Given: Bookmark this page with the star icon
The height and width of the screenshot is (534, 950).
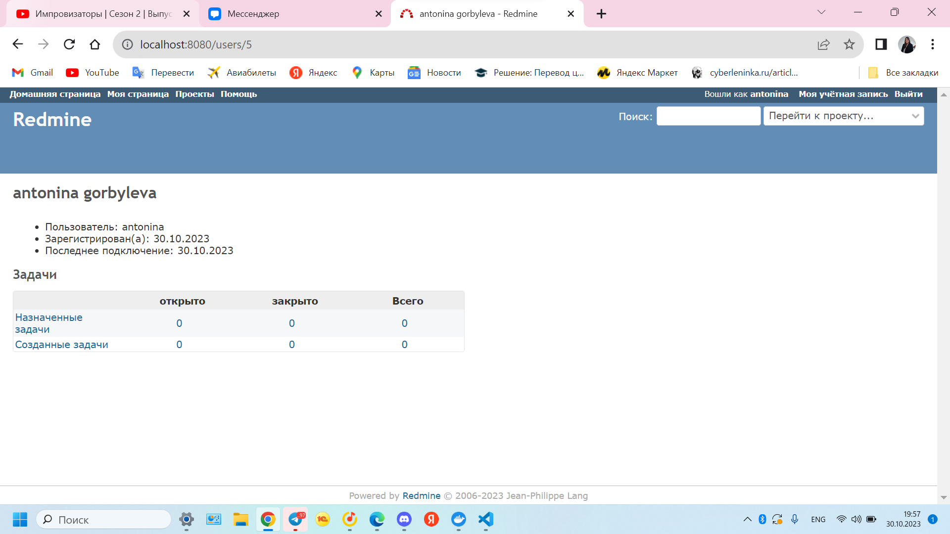Looking at the screenshot, I should tap(849, 44).
